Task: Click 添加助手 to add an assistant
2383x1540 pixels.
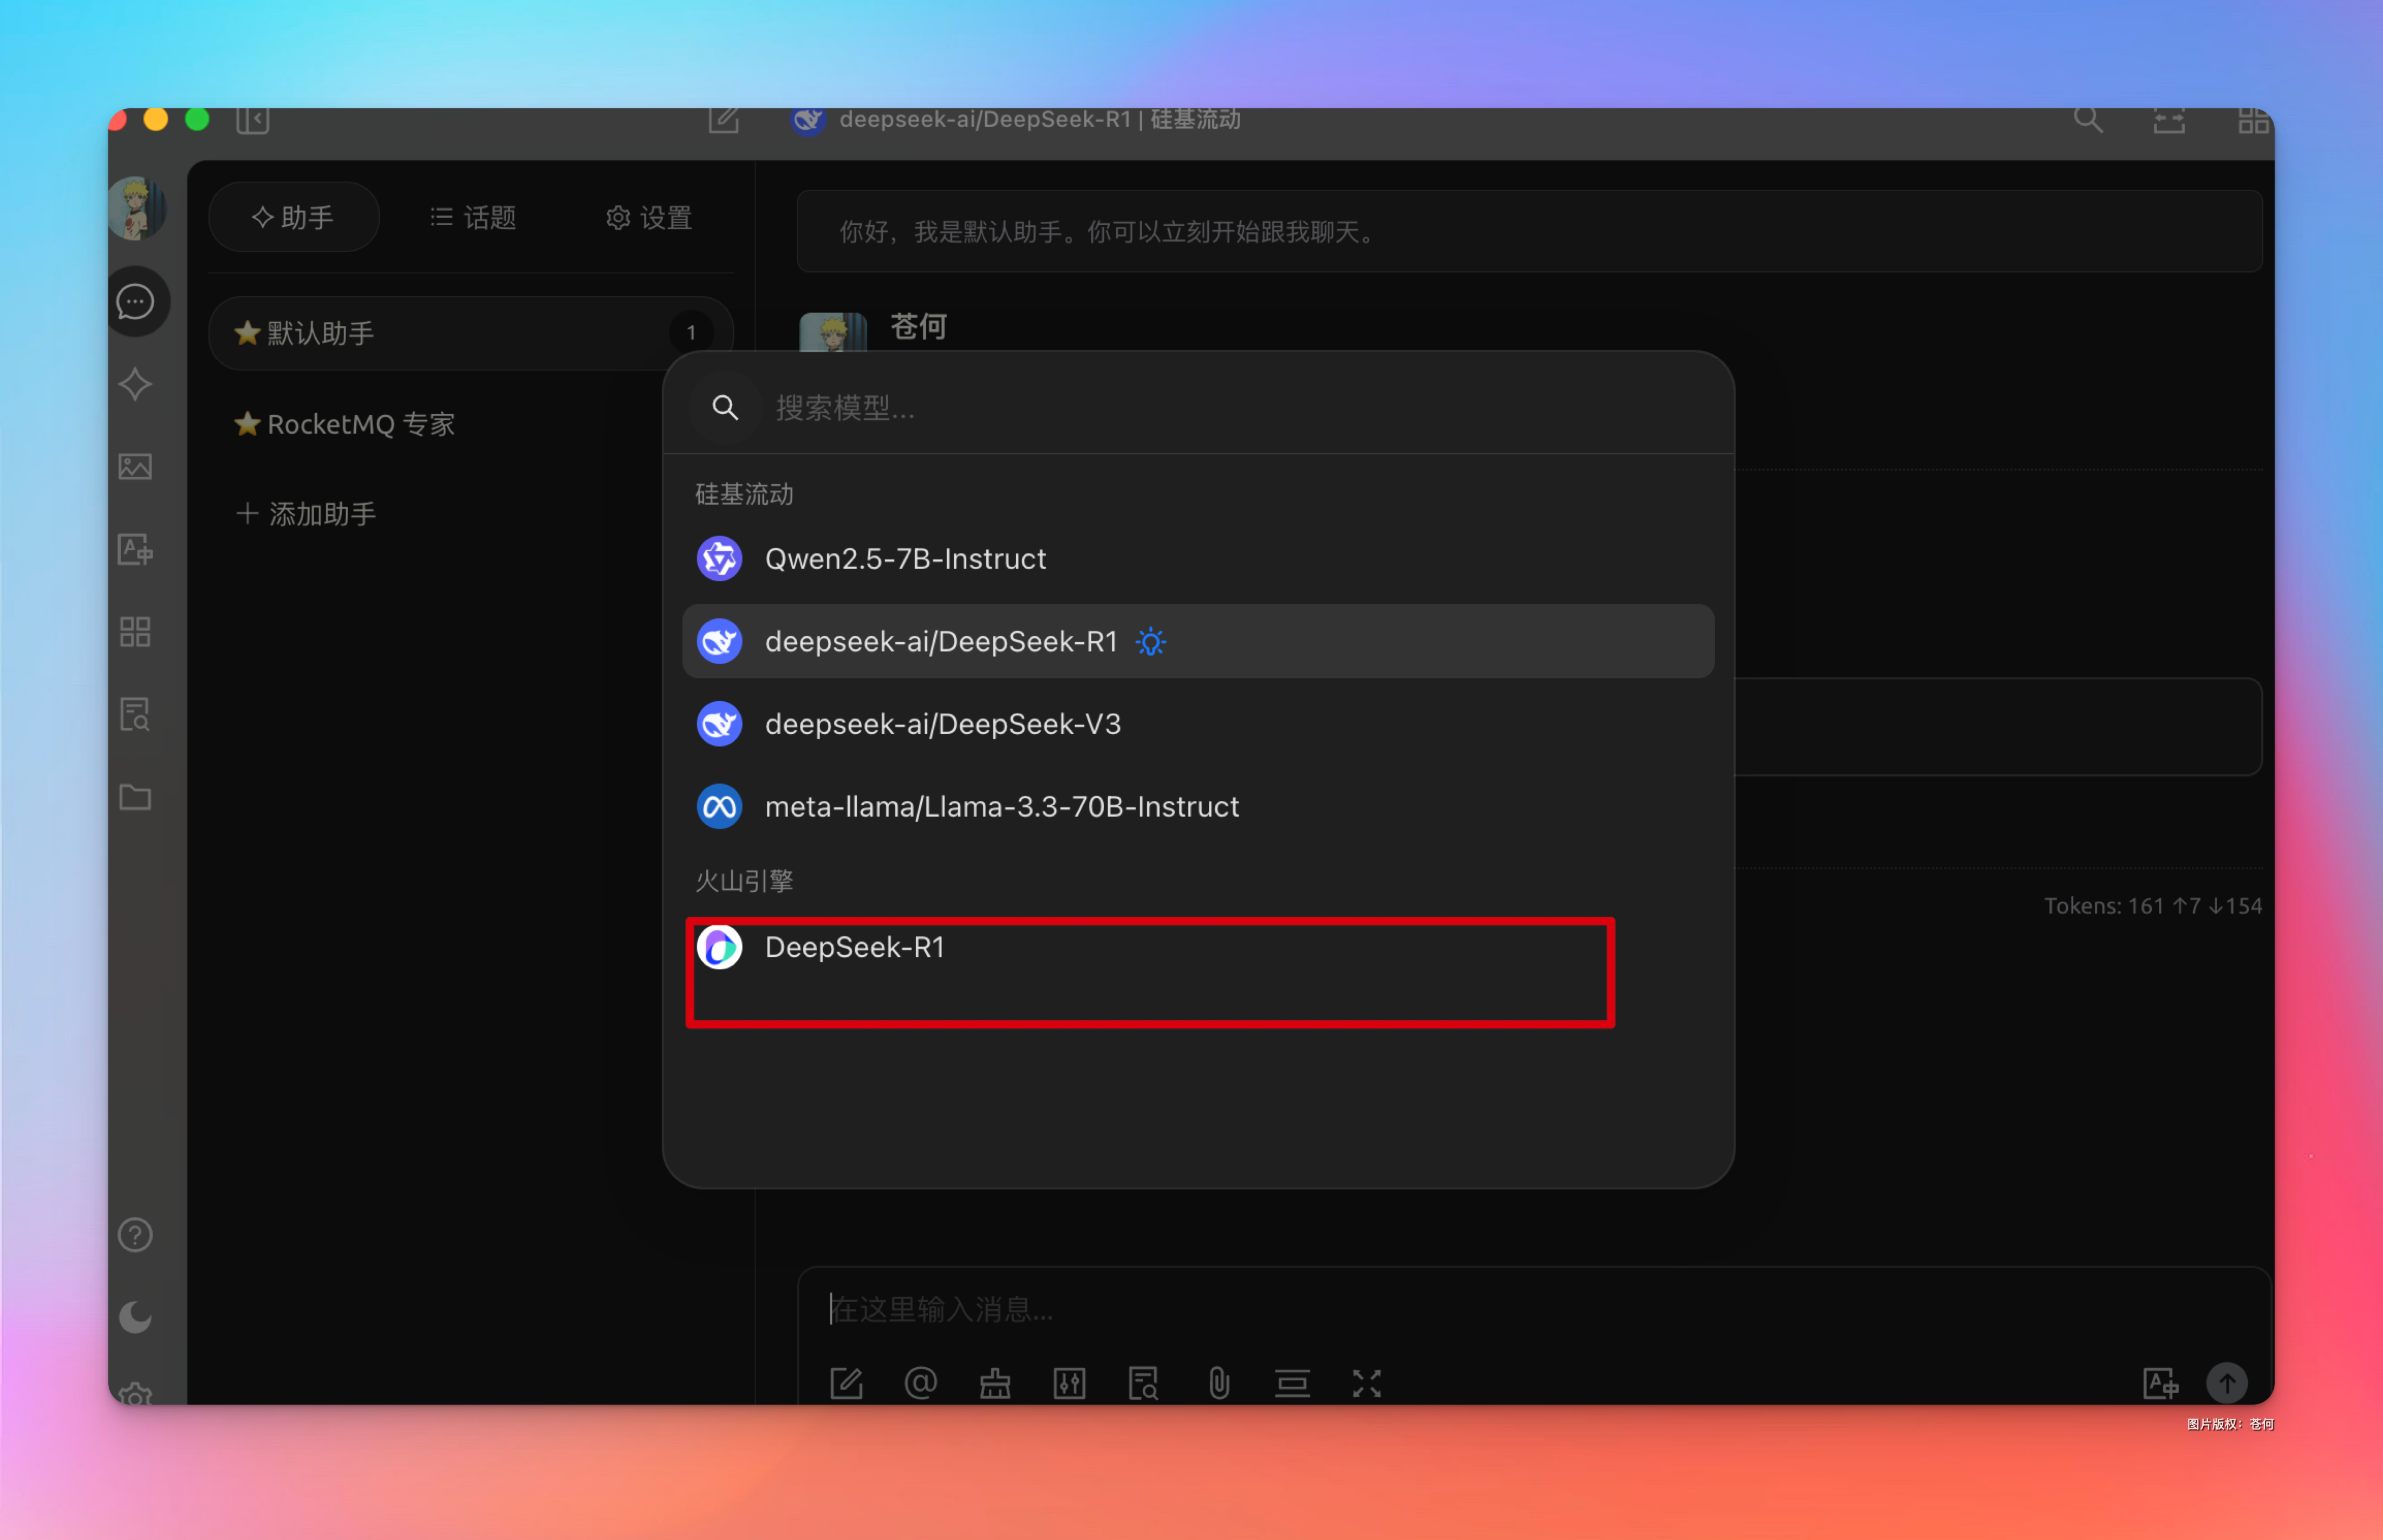Action: (306, 514)
